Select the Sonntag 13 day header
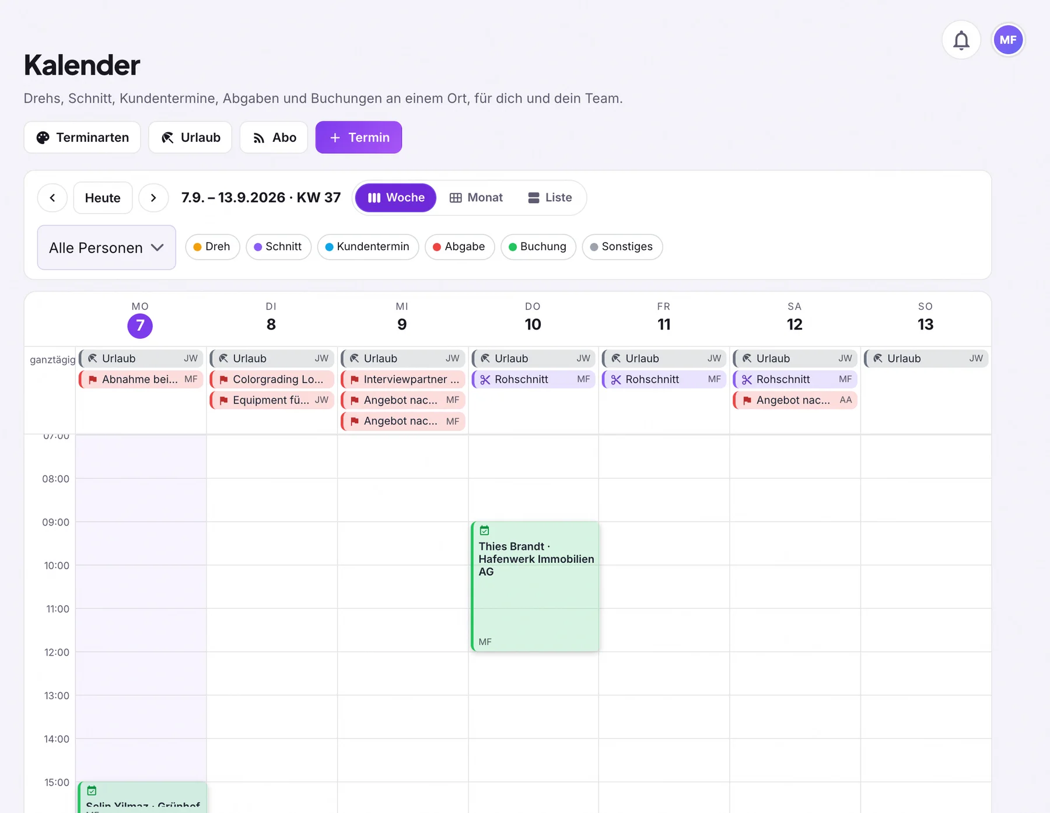 click(x=925, y=318)
